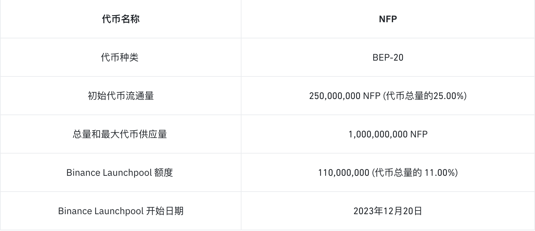Click Launchpool in the 开始日期 row
This screenshot has width=535, height=231.
pos(119,211)
